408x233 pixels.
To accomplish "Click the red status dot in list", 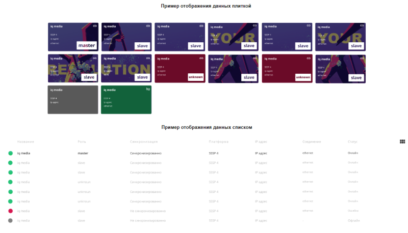I will [10, 211].
